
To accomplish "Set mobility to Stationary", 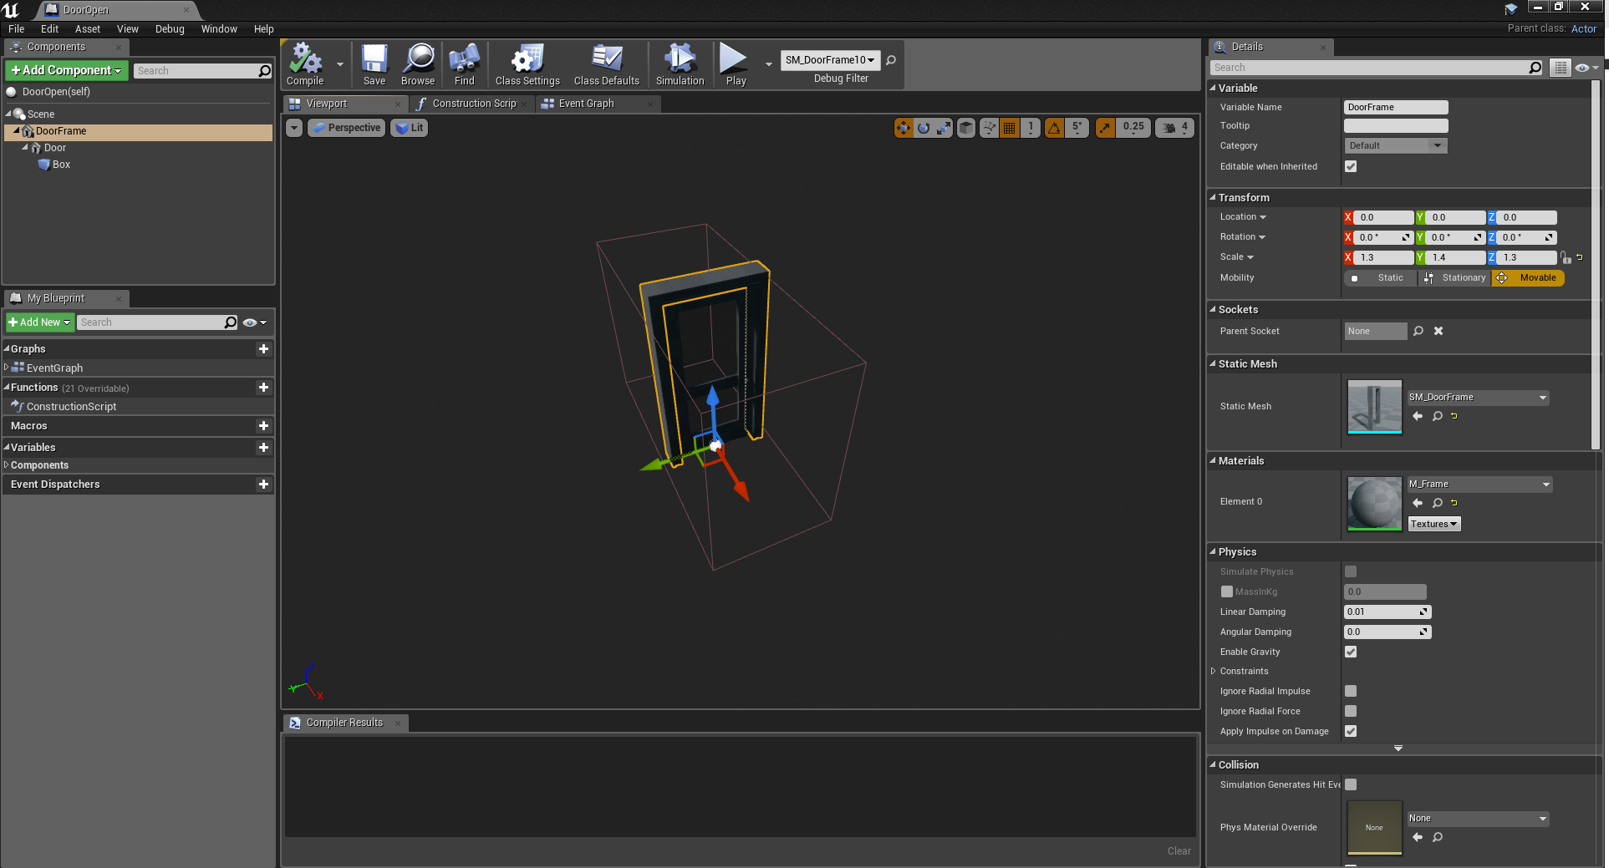I will click(1455, 278).
